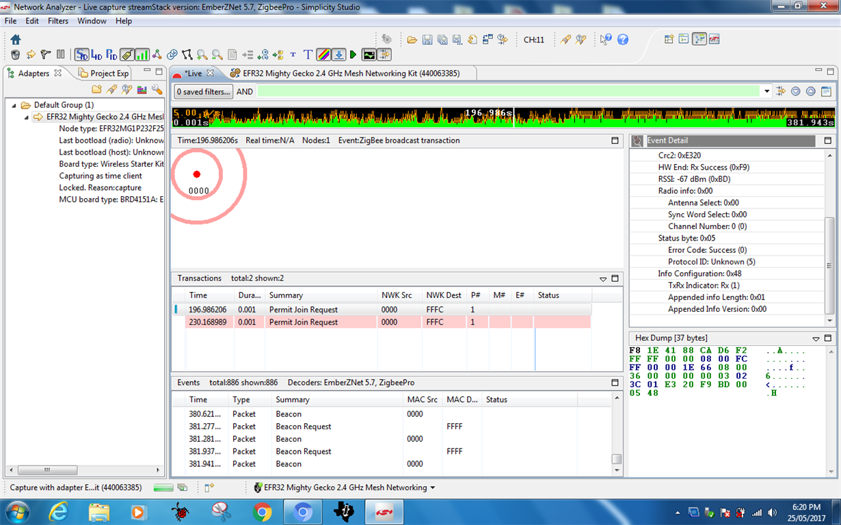This screenshot has height=525, width=841.
Task: Click the save all icon
Action: click(442, 40)
